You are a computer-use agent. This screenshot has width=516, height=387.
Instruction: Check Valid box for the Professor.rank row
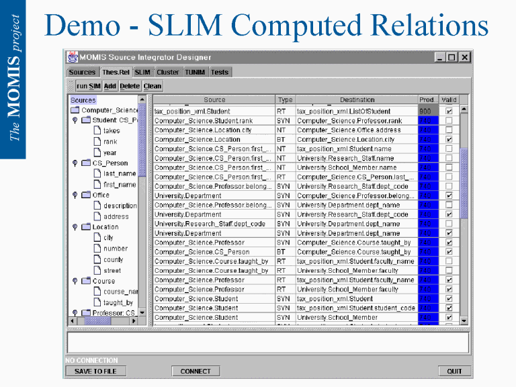449,121
